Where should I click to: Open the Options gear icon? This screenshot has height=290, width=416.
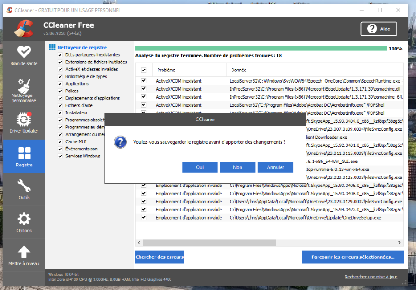click(24, 219)
